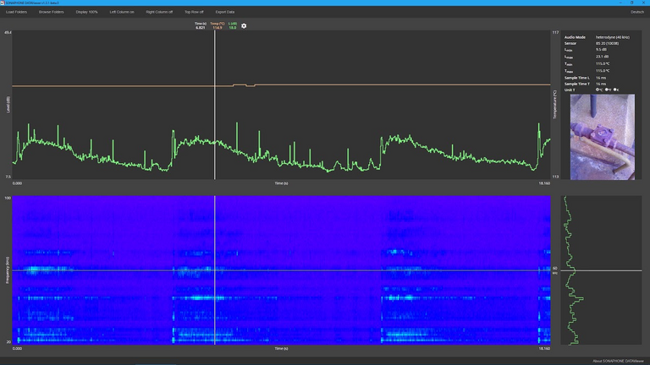The height and width of the screenshot is (365, 650).
Task: Click Display 100% option
Action: tap(86, 12)
